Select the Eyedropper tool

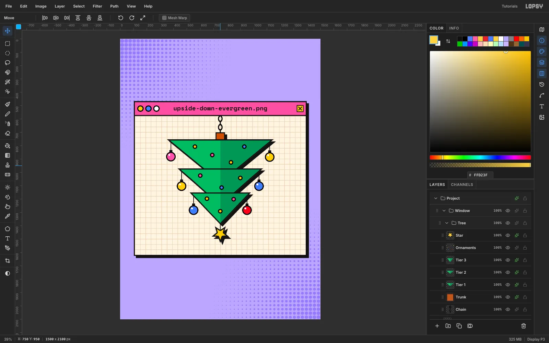coord(8,216)
